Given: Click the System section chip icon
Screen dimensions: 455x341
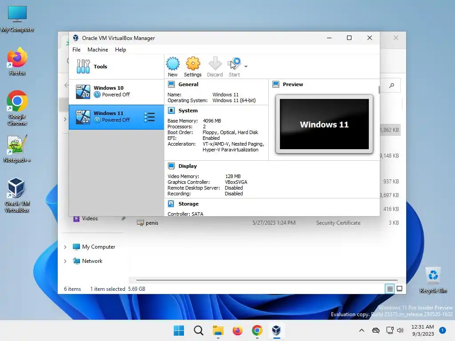Looking at the screenshot, I should click(x=171, y=111).
